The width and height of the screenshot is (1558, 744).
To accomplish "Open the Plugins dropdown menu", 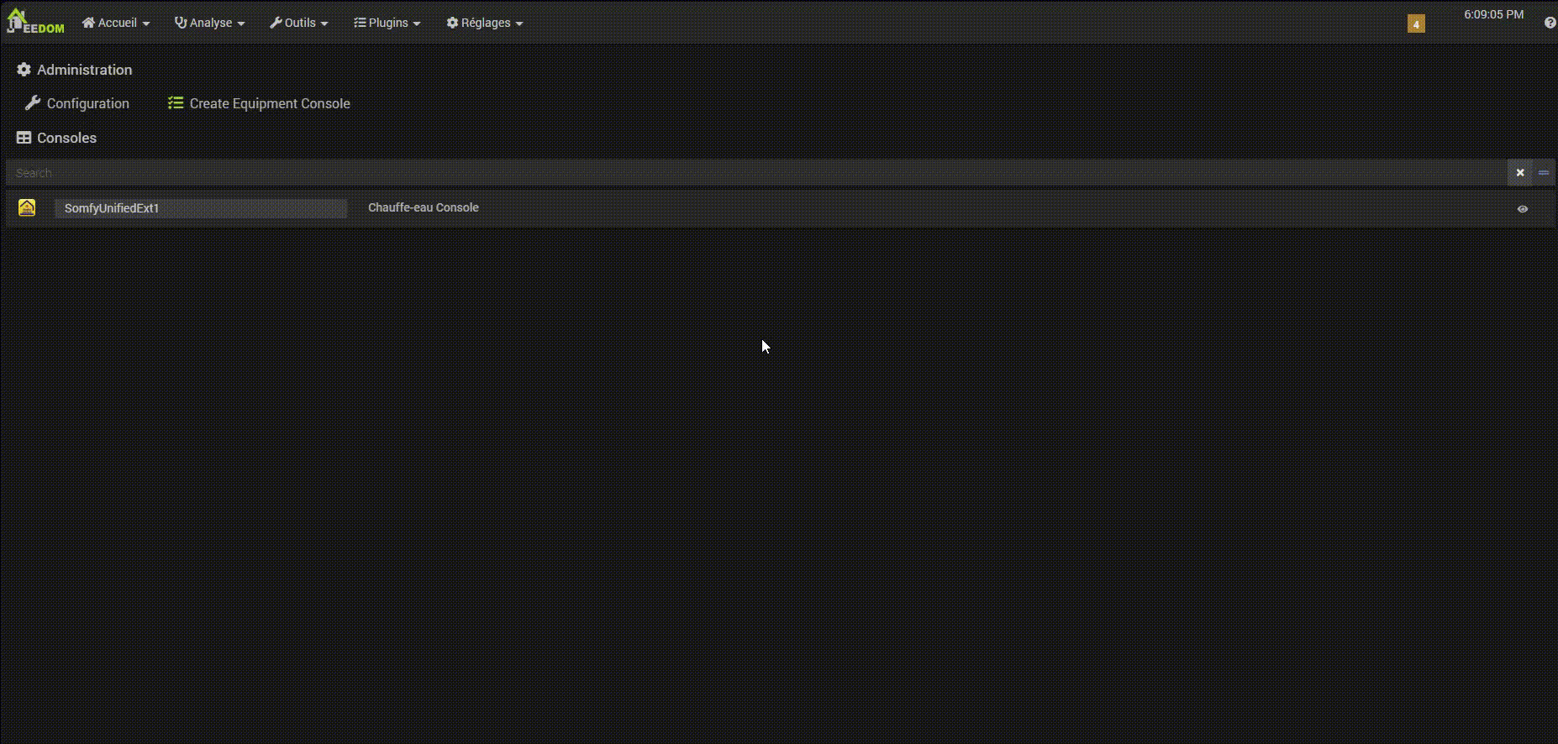I will click(x=387, y=23).
